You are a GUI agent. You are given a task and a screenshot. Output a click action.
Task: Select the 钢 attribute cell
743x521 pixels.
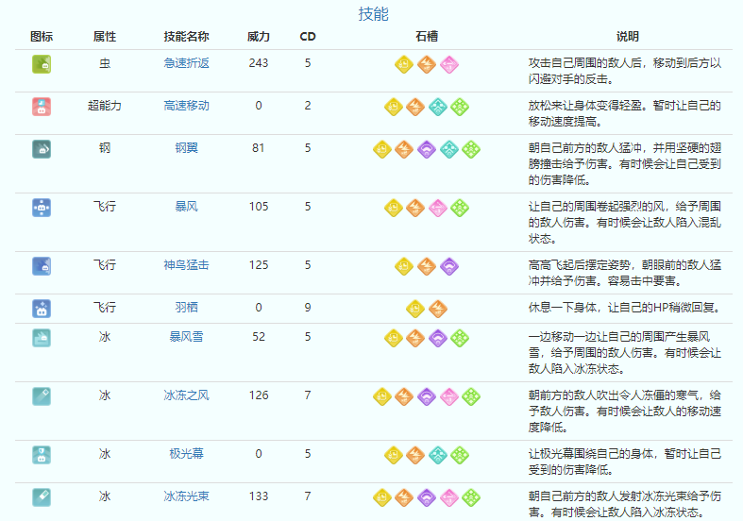(x=105, y=148)
